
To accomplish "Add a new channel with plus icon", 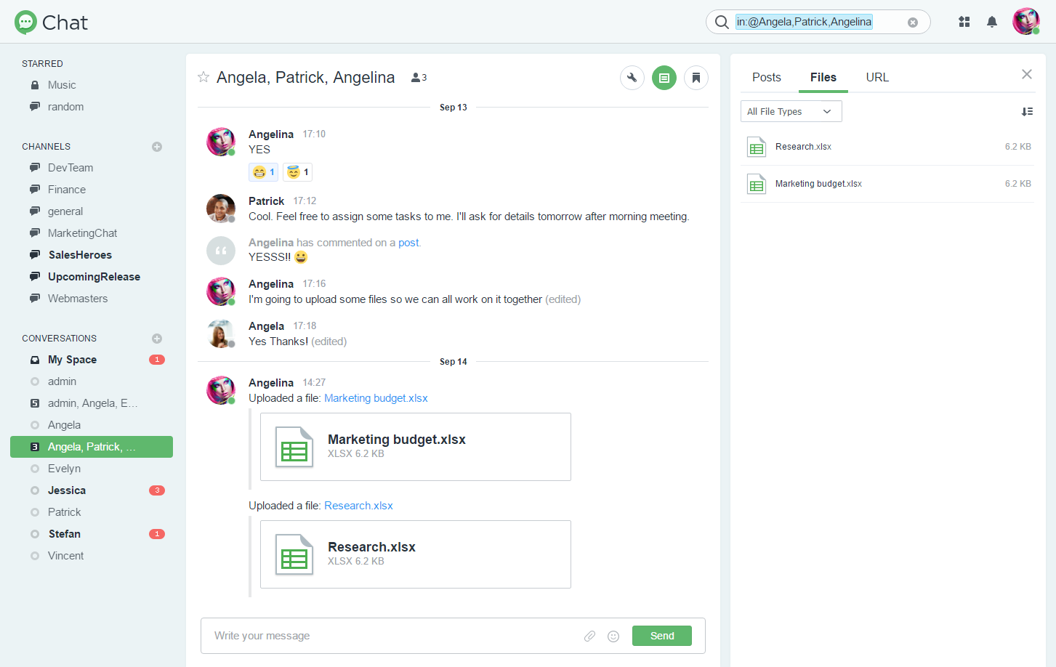I will [157, 147].
